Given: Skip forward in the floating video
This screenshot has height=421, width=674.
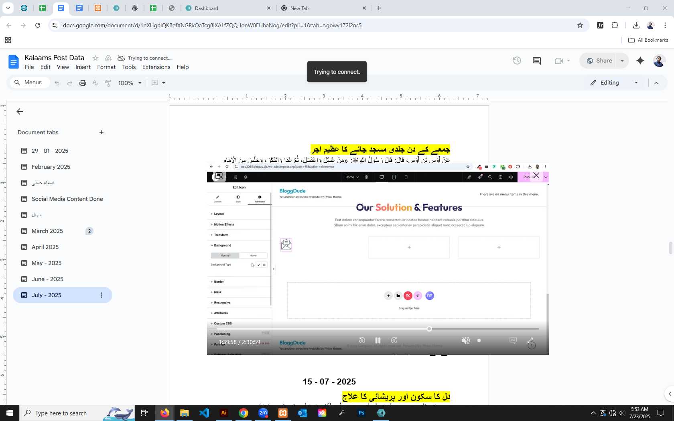Looking at the screenshot, I should coord(394,340).
